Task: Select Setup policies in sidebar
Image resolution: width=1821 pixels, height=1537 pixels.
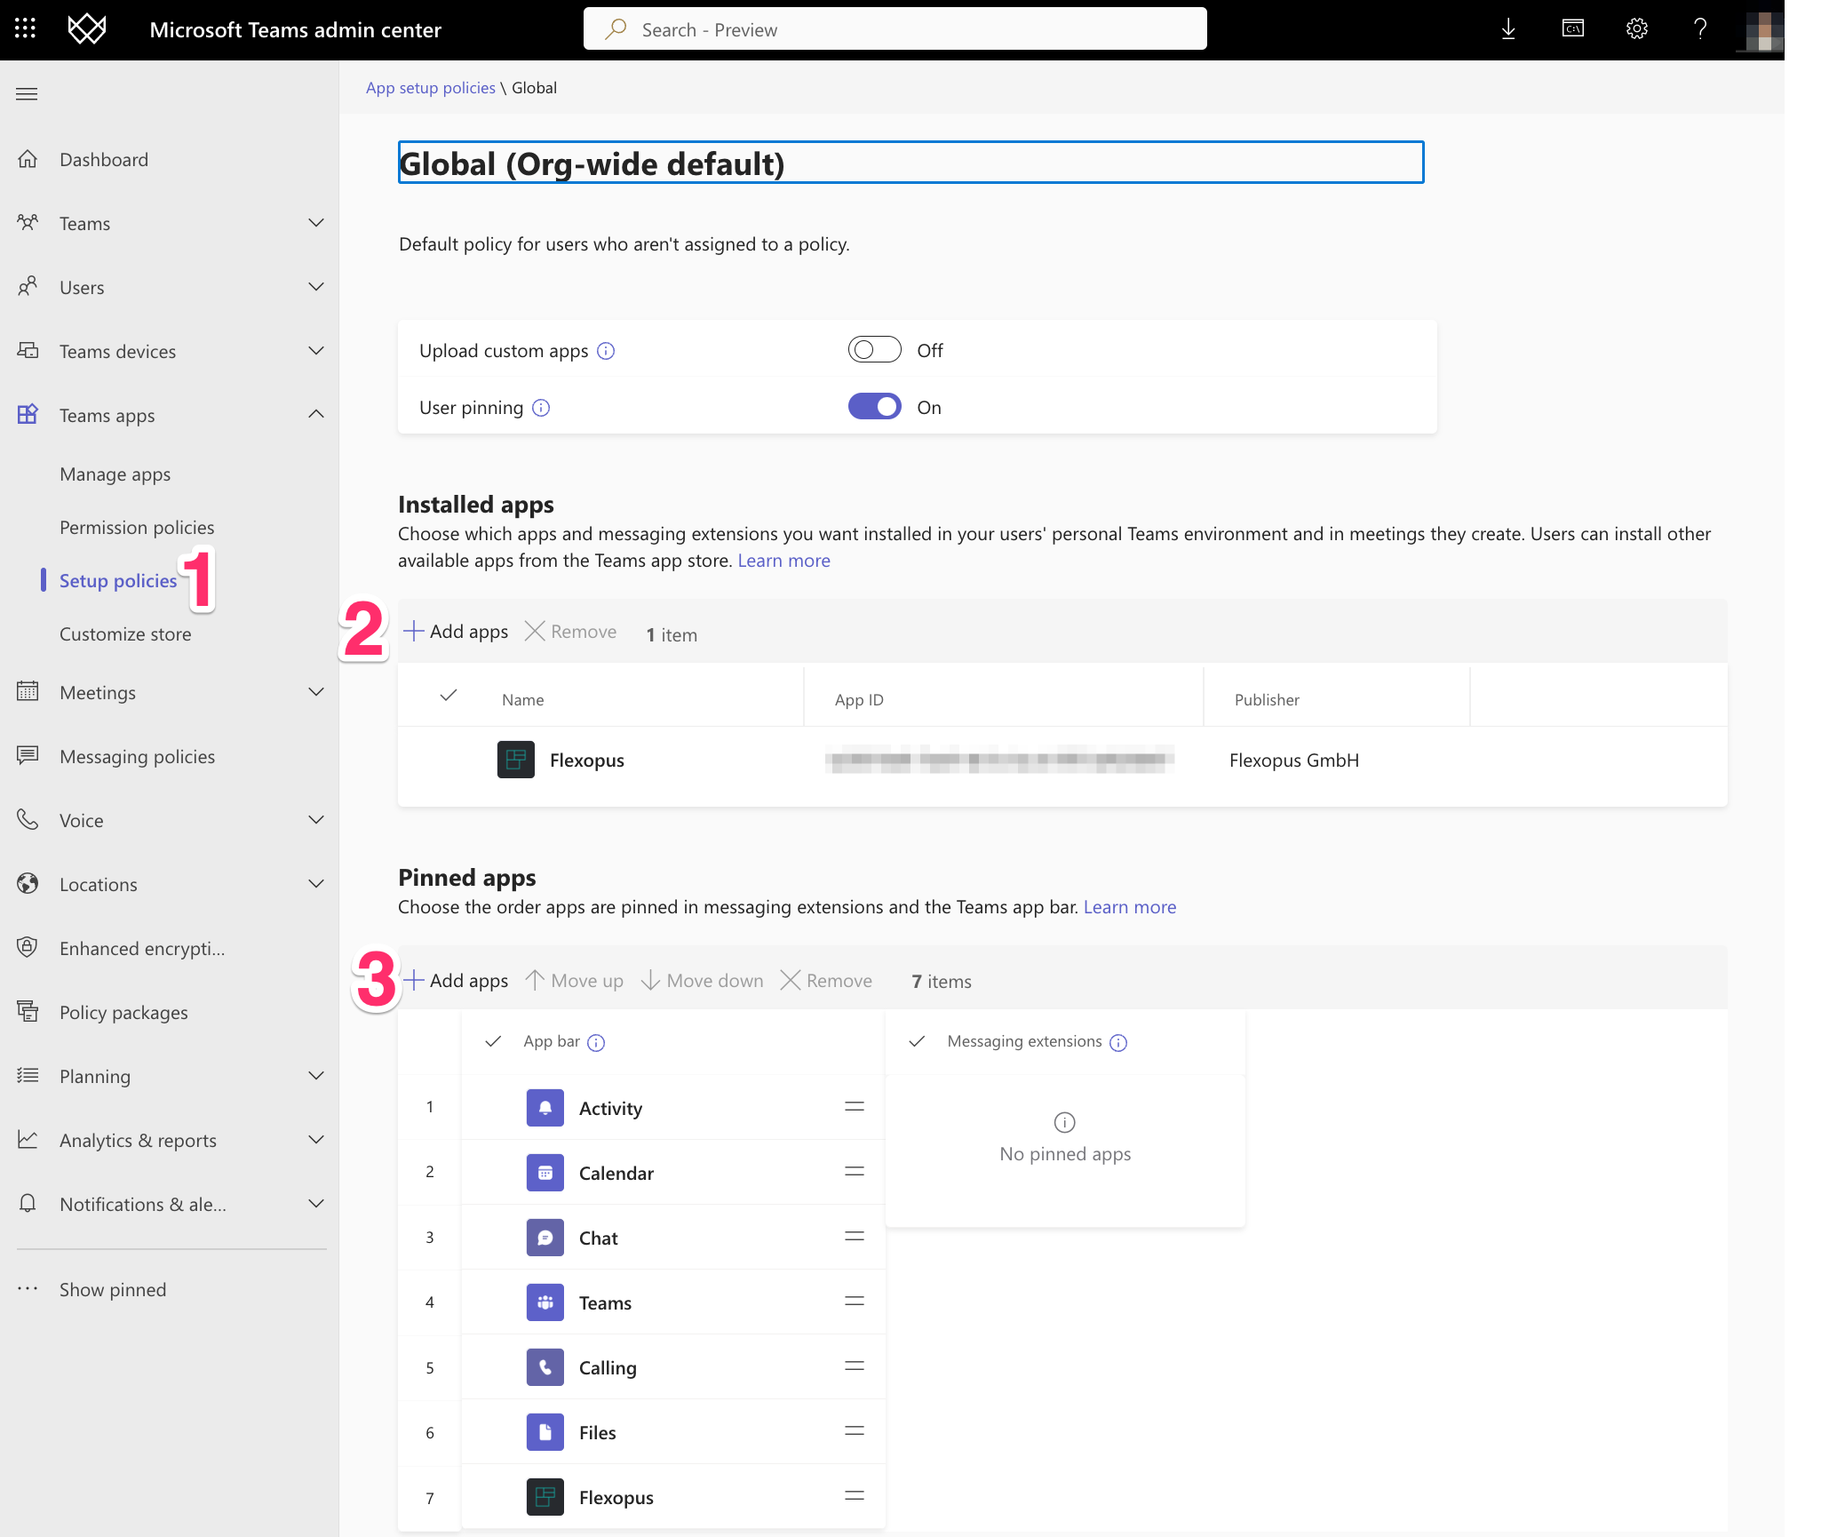Action: [118, 580]
